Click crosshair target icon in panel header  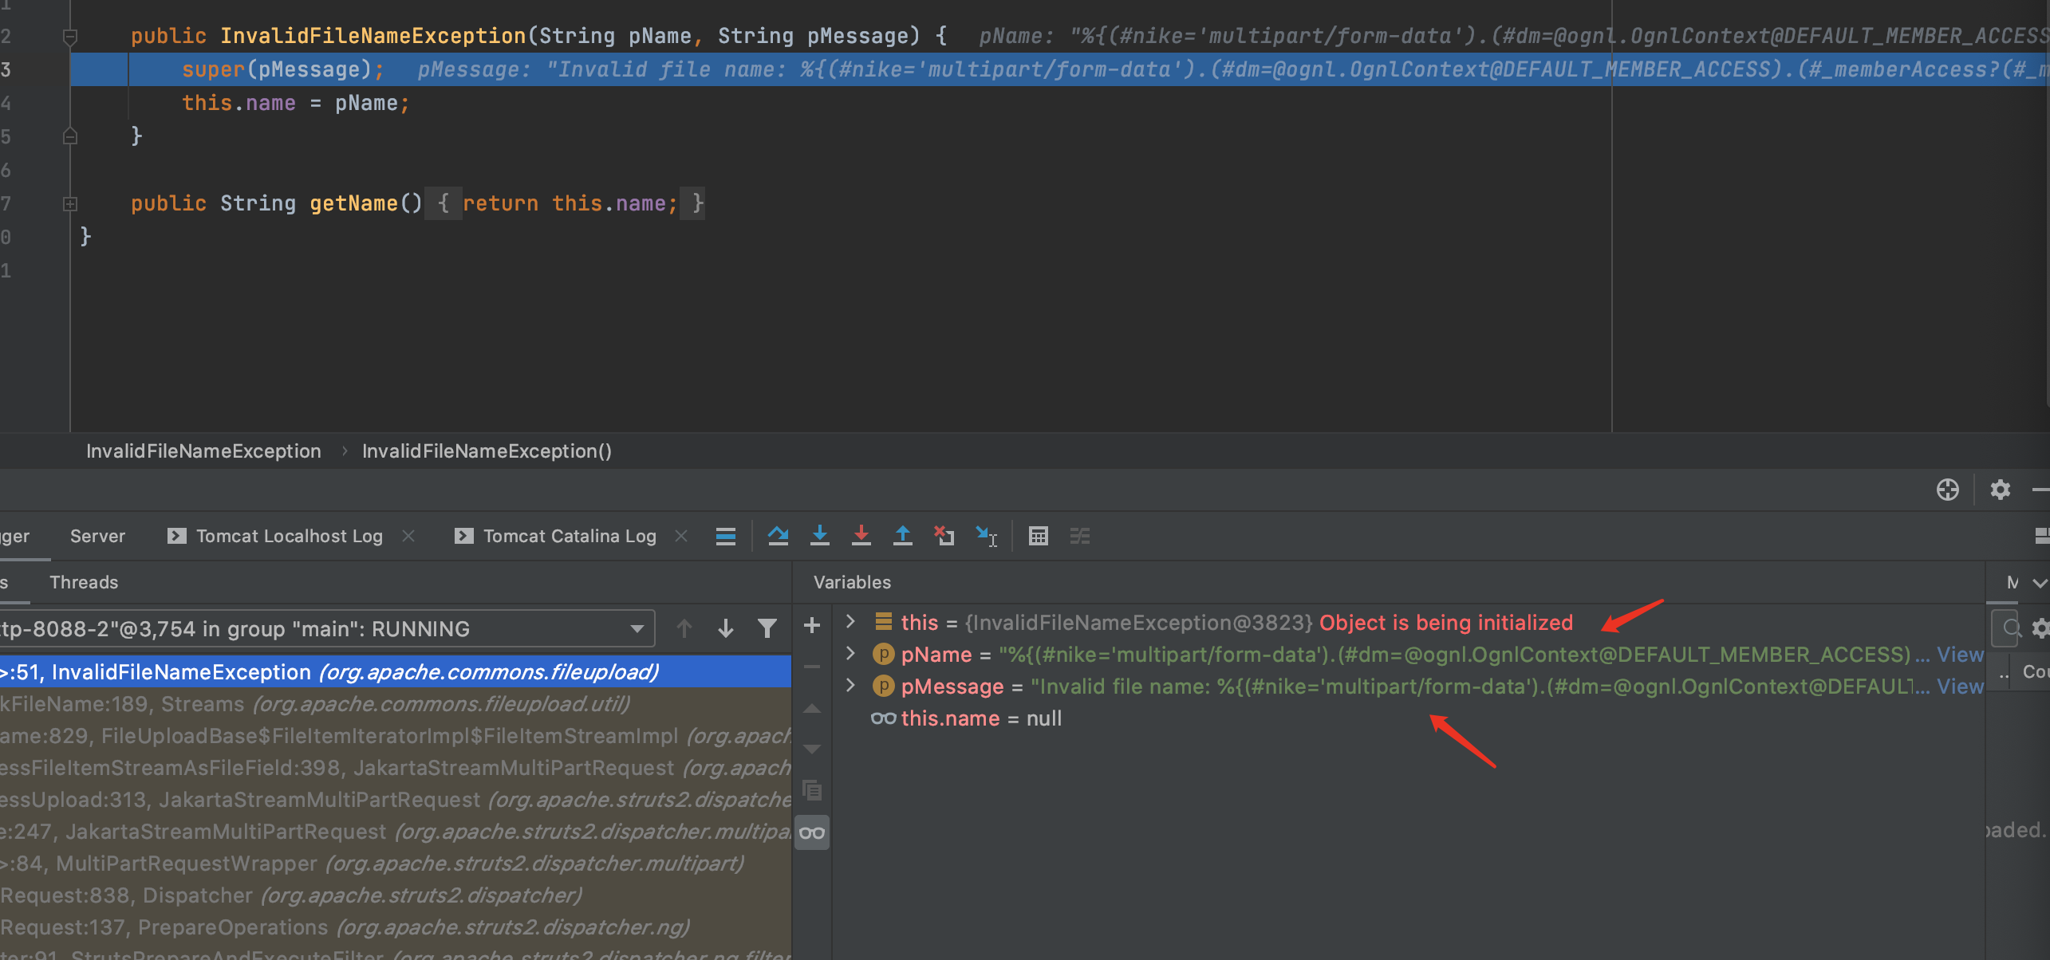coord(1947,490)
